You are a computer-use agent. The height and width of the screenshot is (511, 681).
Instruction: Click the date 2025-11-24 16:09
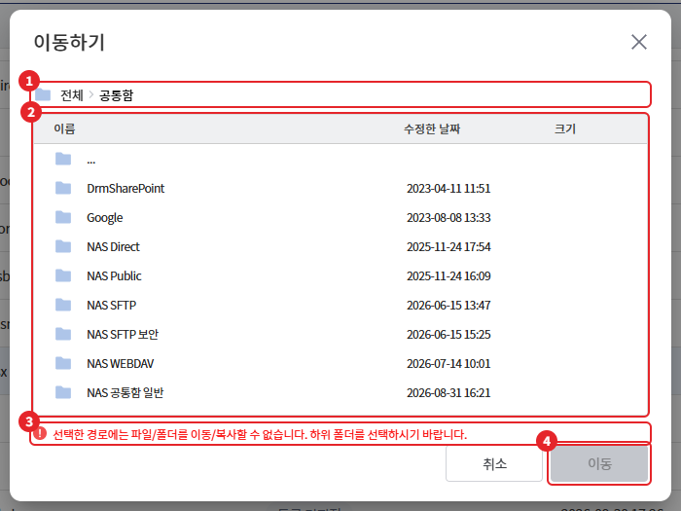coord(448,275)
